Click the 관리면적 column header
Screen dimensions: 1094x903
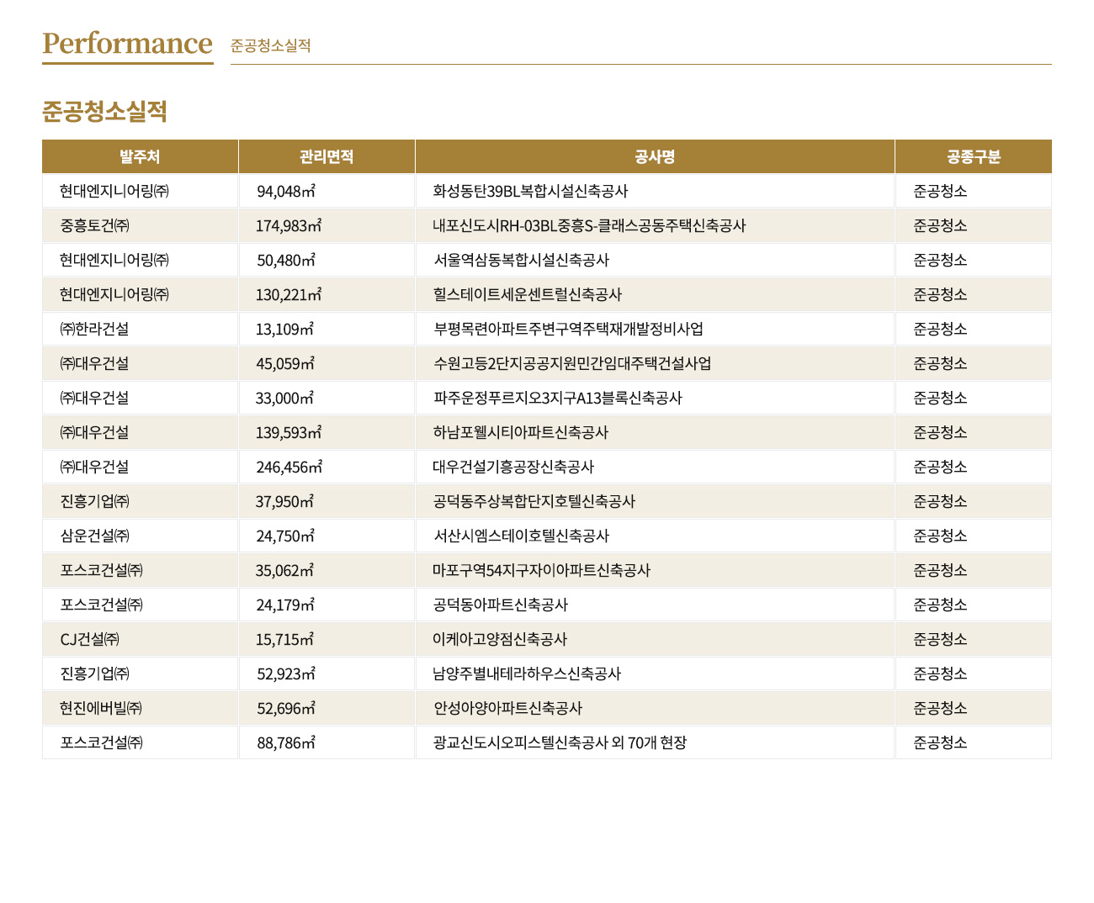[327, 157]
